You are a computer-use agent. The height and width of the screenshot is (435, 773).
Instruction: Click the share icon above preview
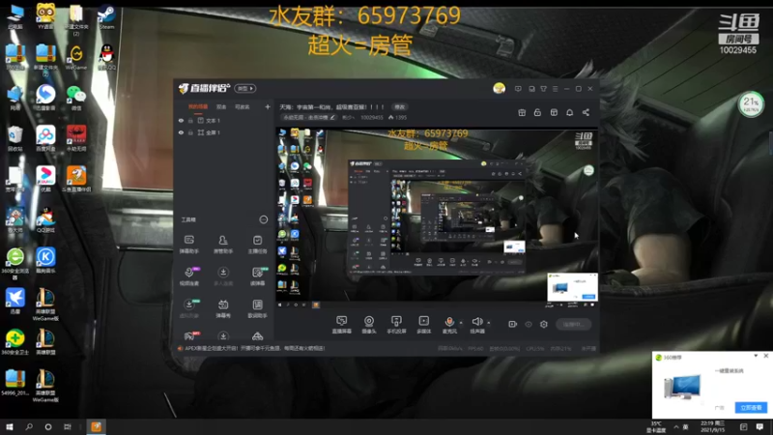coord(586,112)
